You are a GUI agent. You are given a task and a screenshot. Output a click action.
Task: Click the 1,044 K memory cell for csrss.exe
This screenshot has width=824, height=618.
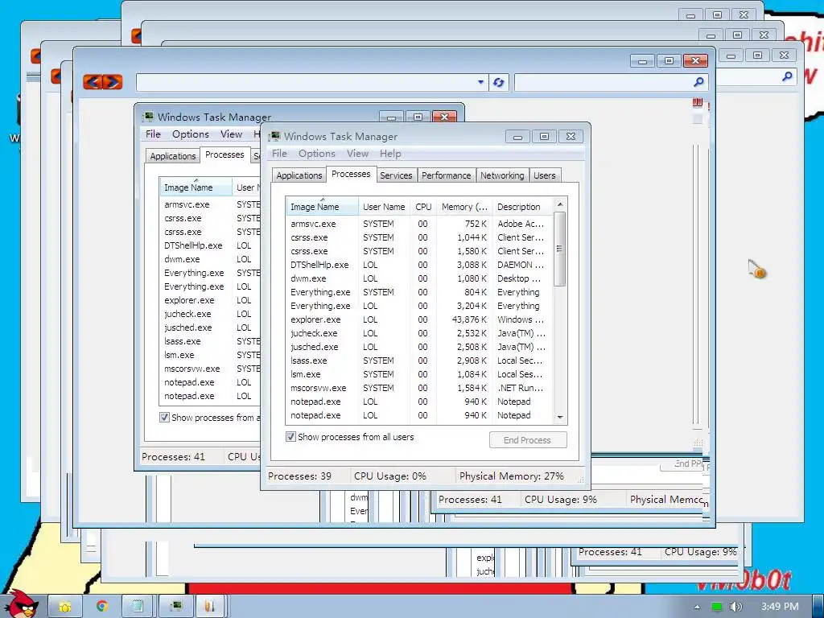[472, 237]
